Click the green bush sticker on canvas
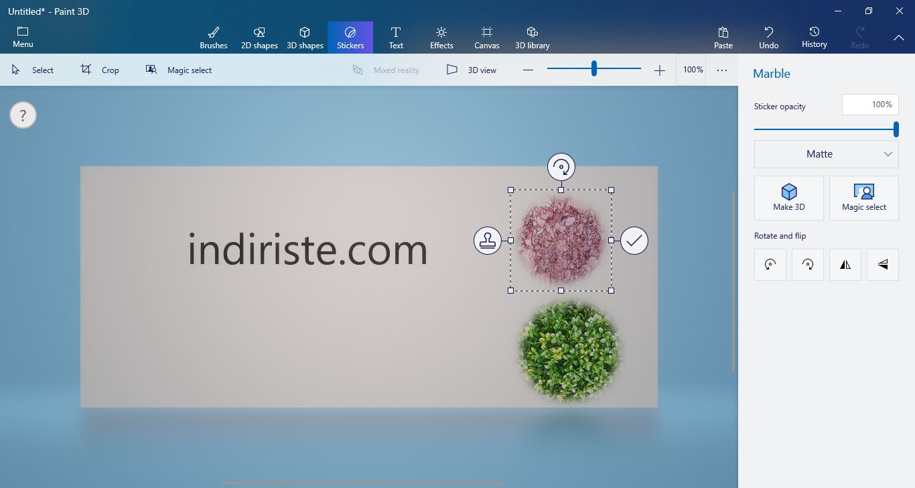Viewport: 915px width, 488px height. [569, 351]
